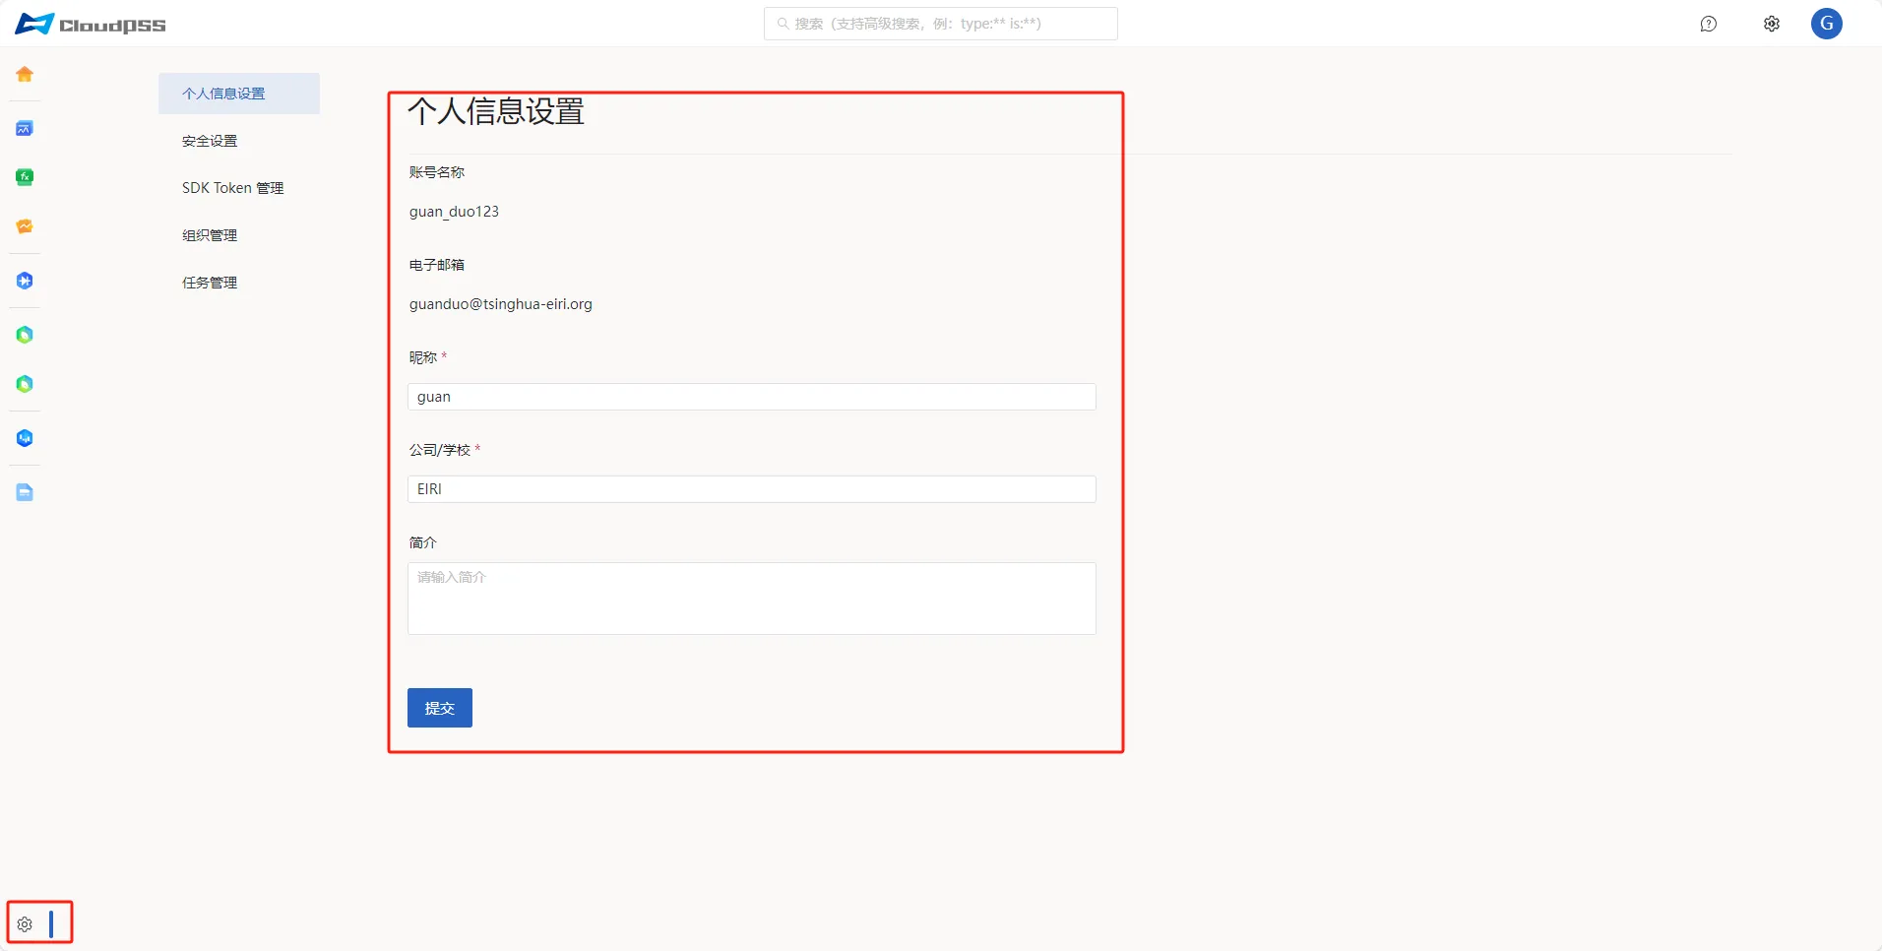Click the 公司/学校 field label
Viewport: 1882px width, 951px height.
440,450
